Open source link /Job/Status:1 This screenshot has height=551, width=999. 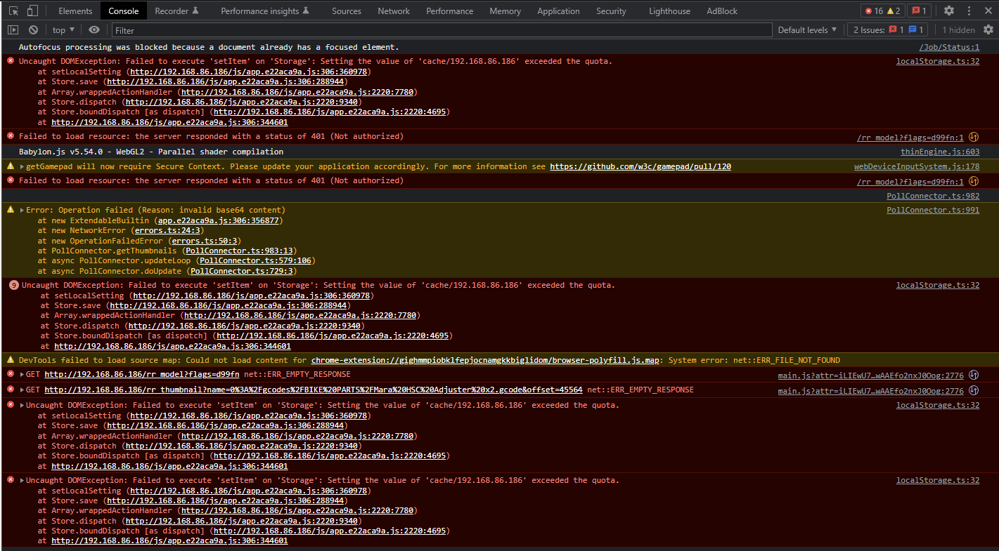point(949,47)
